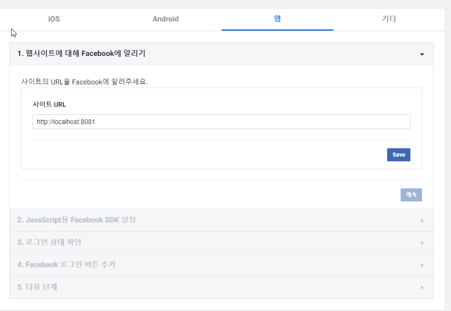
Task: Switch to the iOS tab
Action: pos(54,19)
